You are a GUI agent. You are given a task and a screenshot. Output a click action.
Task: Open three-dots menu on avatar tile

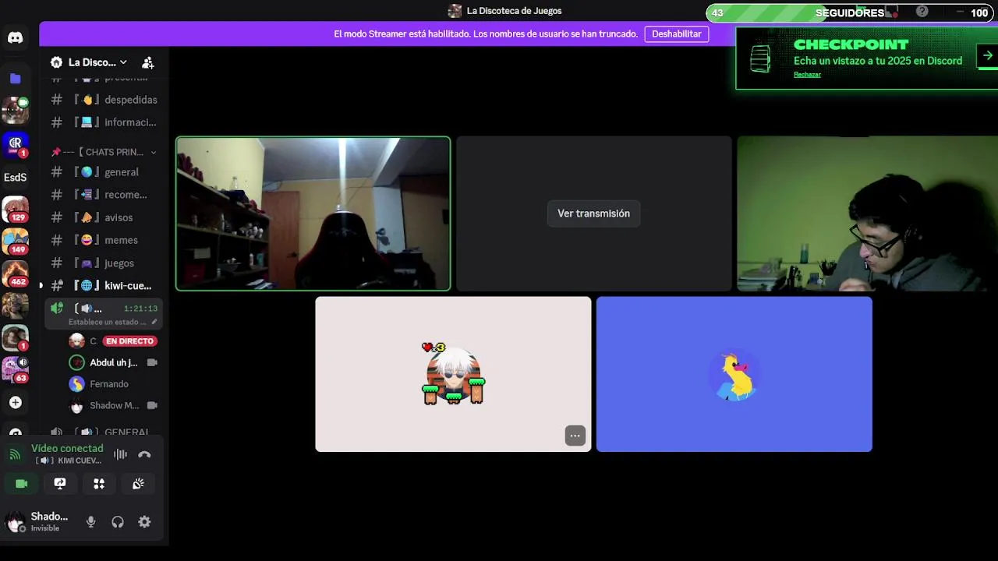pyautogui.click(x=575, y=436)
